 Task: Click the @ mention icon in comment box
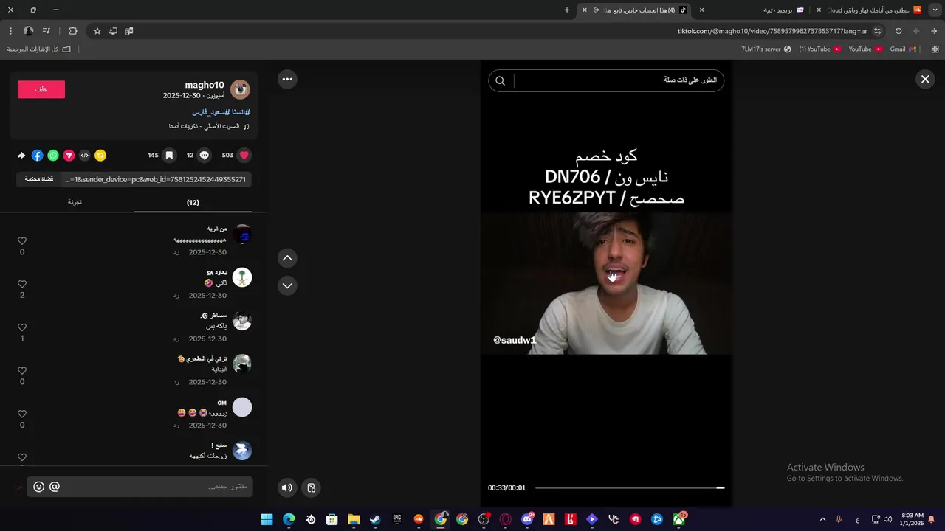click(55, 487)
